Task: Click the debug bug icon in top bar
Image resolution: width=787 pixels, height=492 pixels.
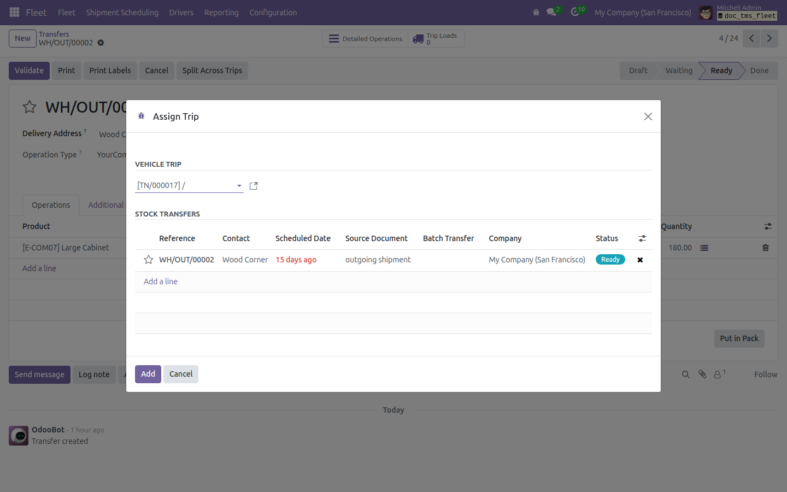Action: point(536,12)
